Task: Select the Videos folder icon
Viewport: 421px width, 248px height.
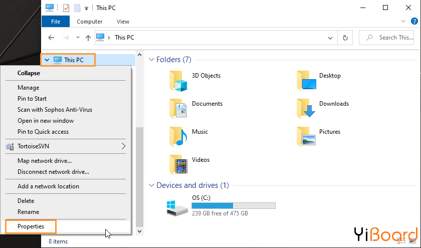Action: click(x=178, y=164)
